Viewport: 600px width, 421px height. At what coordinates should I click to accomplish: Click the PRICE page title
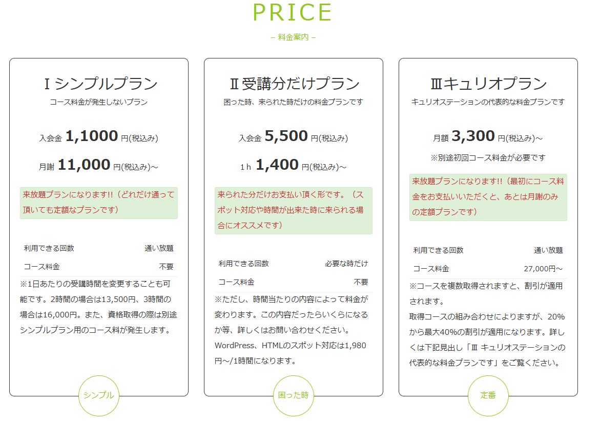[x=293, y=12]
